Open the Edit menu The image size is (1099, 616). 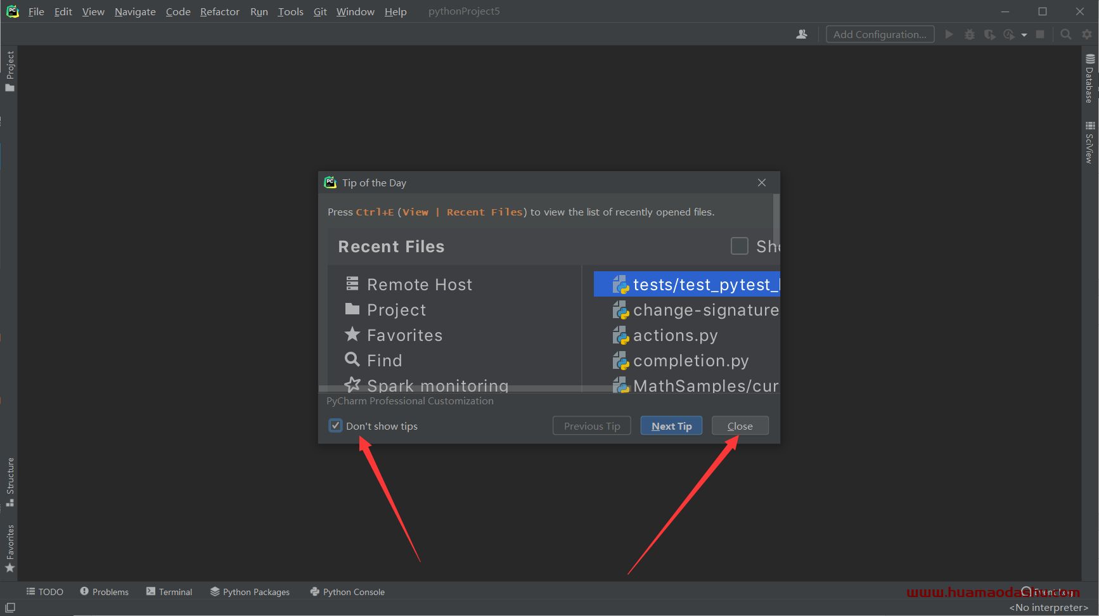click(x=63, y=11)
